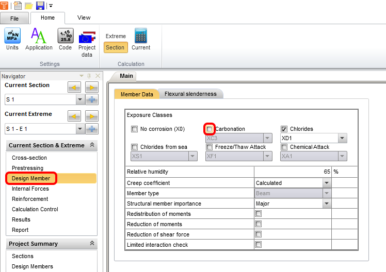Expand the Structural member importance dropdown

326,203
